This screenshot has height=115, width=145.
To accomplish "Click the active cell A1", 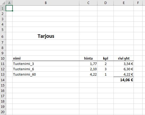I will tap(9, 8).
